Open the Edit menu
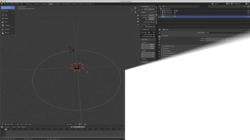The image size is (250, 140). coord(7,4)
